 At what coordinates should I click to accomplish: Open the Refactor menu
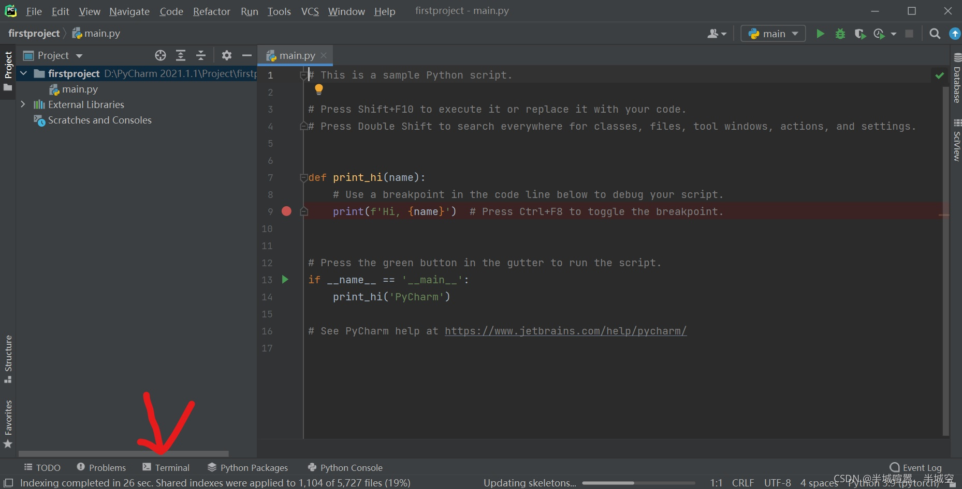(211, 11)
